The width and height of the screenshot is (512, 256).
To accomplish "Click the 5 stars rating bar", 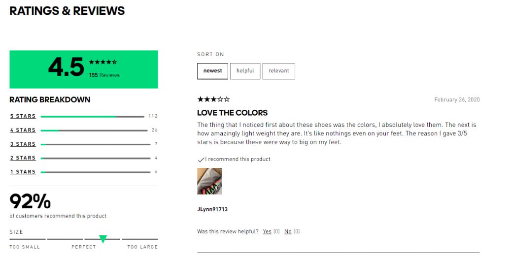I will (x=93, y=117).
